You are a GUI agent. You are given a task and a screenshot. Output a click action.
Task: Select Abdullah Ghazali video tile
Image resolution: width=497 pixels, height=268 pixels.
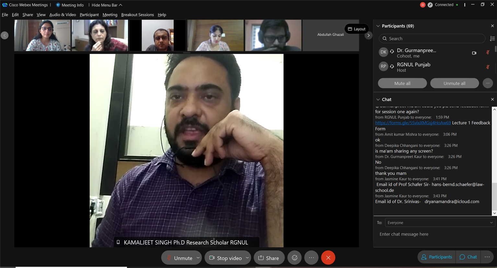click(330, 35)
